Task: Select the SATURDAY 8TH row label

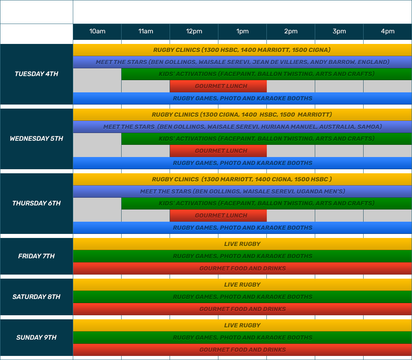Action: 37,297
